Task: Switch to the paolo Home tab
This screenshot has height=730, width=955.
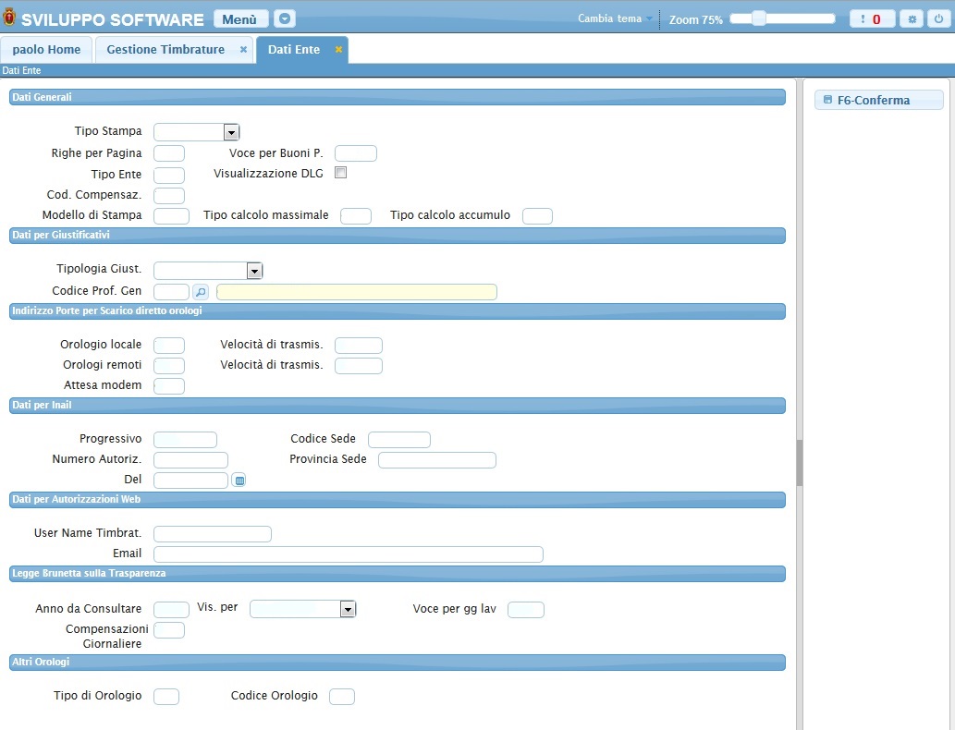Action: coord(46,50)
